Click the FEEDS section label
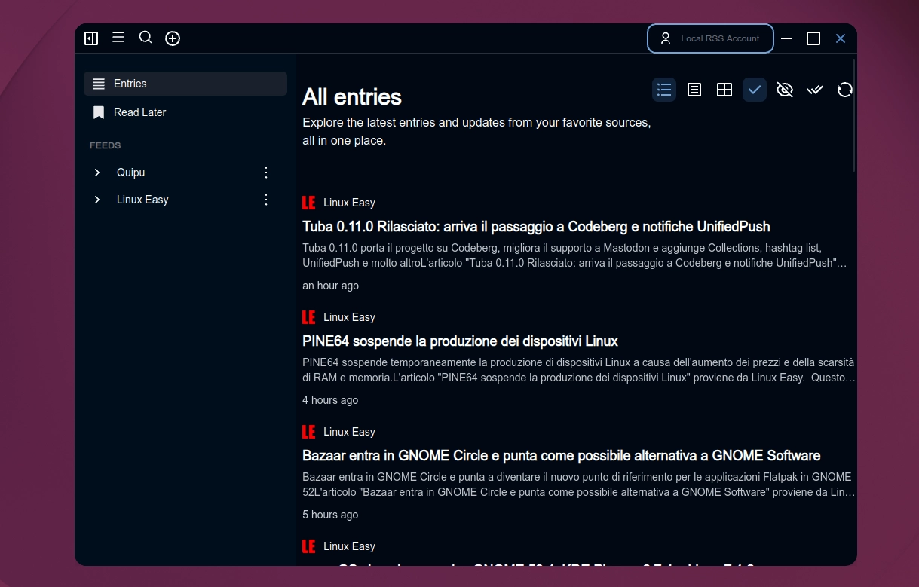919x587 pixels. 106,145
